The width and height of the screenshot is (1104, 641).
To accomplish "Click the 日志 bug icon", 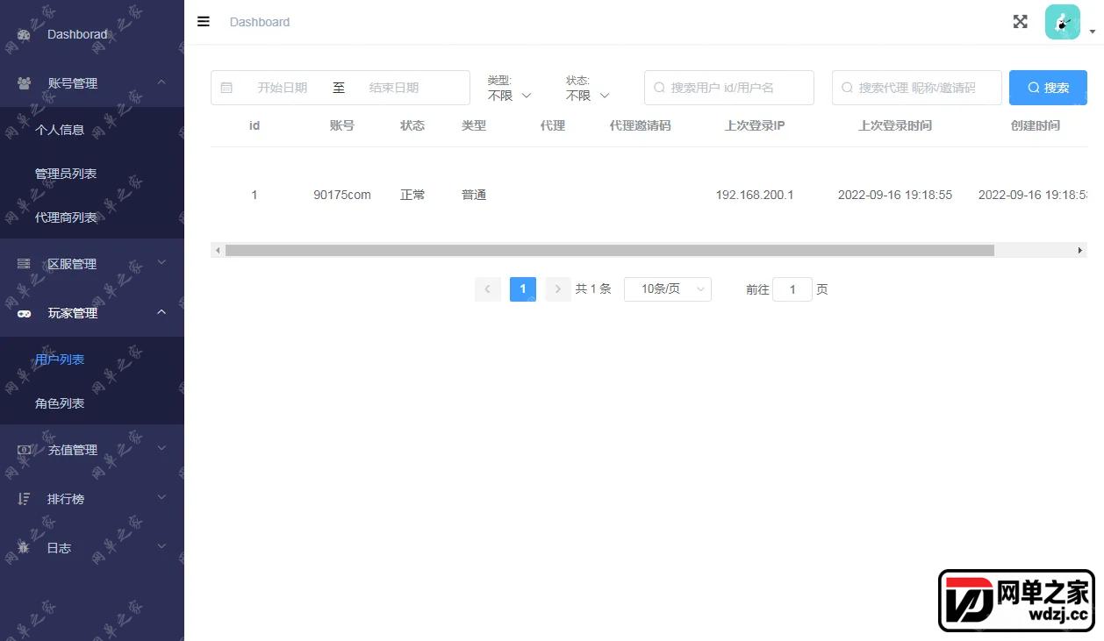I will click(x=25, y=548).
